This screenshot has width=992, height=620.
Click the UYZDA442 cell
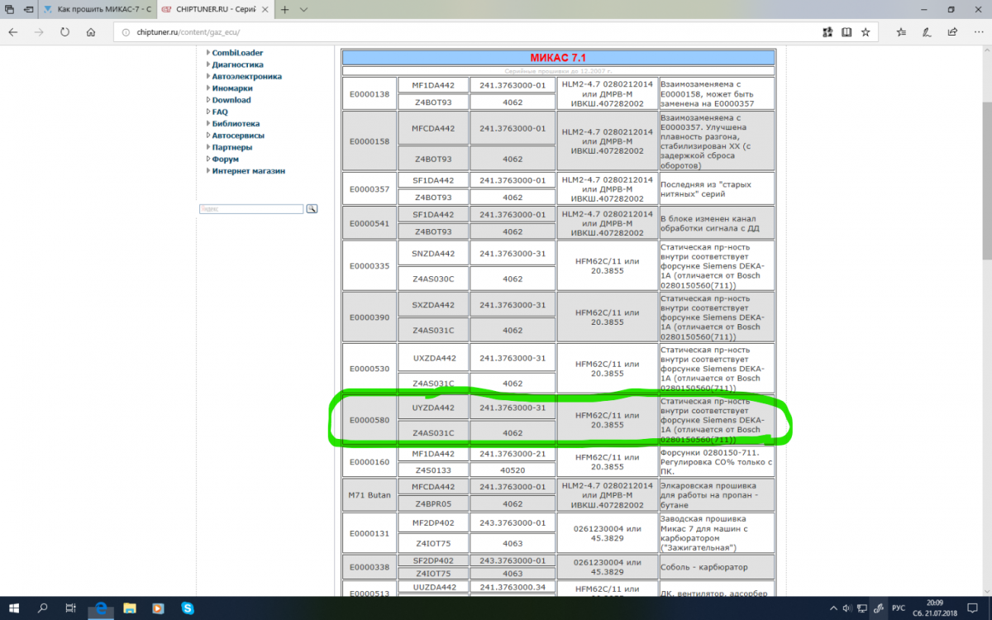(x=433, y=408)
